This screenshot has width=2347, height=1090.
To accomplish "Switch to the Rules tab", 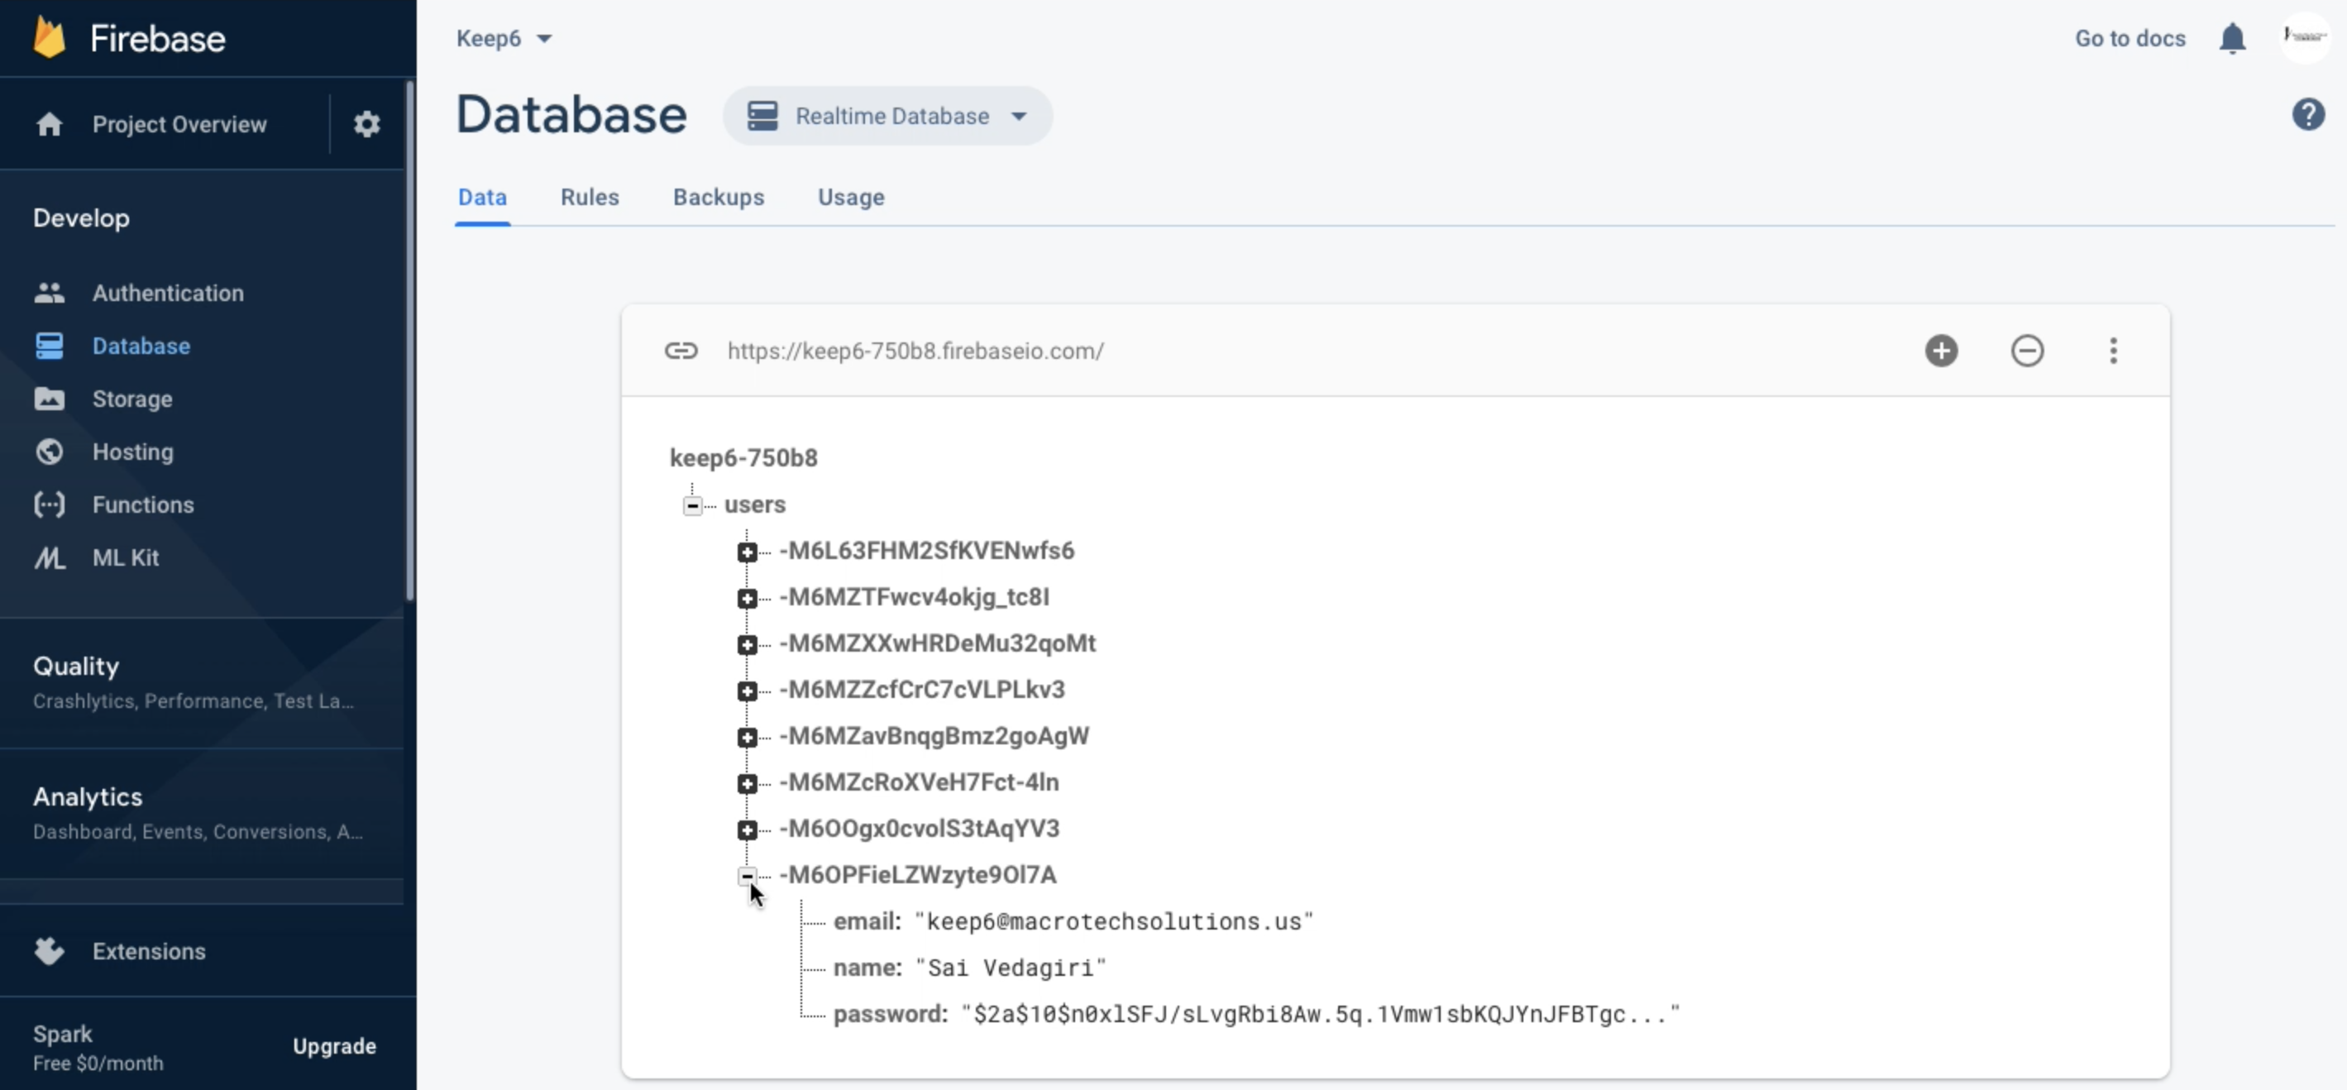I will [x=590, y=197].
